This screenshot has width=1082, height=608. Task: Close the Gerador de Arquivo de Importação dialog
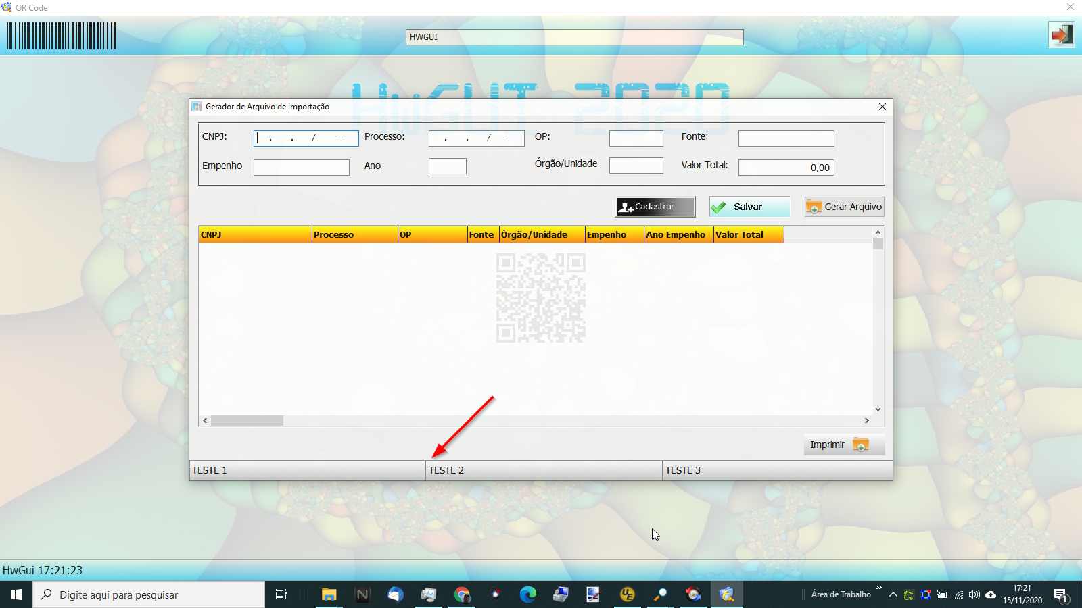[883, 107]
